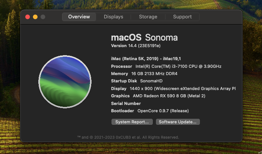This screenshot has width=262, height=154.
Task: Click the SonomaHD startup disk name
Action: (151, 81)
